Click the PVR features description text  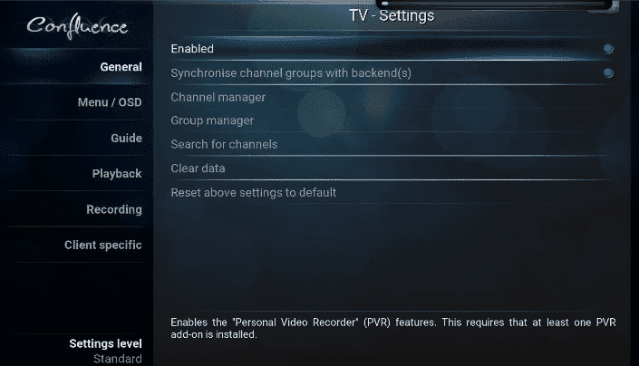coord(393,328)
